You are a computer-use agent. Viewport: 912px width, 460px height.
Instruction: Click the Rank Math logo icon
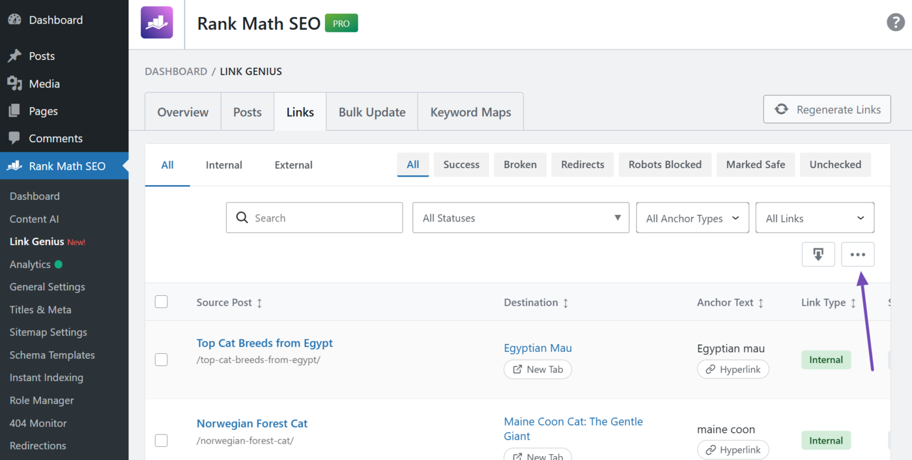[156, 22]
